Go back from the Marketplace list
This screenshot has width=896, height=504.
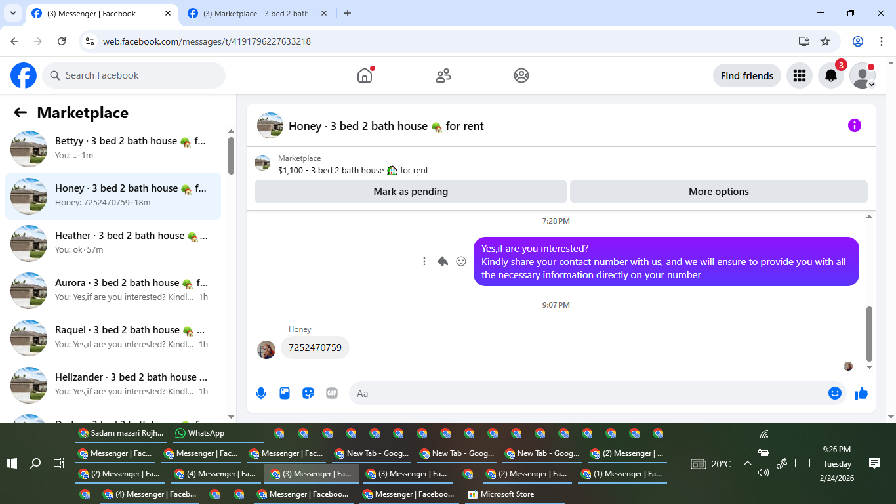coord(20,112)
